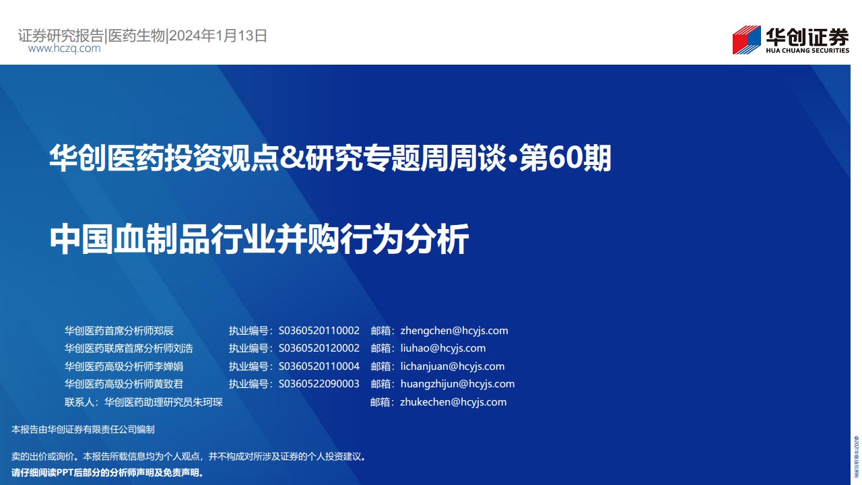Click the disclaimer line starting 卖的出价或询价
Screen dimensions: 862x485
(x=189, y=457)
